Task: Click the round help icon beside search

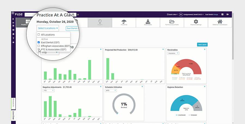Action: (x=78, y=15)
